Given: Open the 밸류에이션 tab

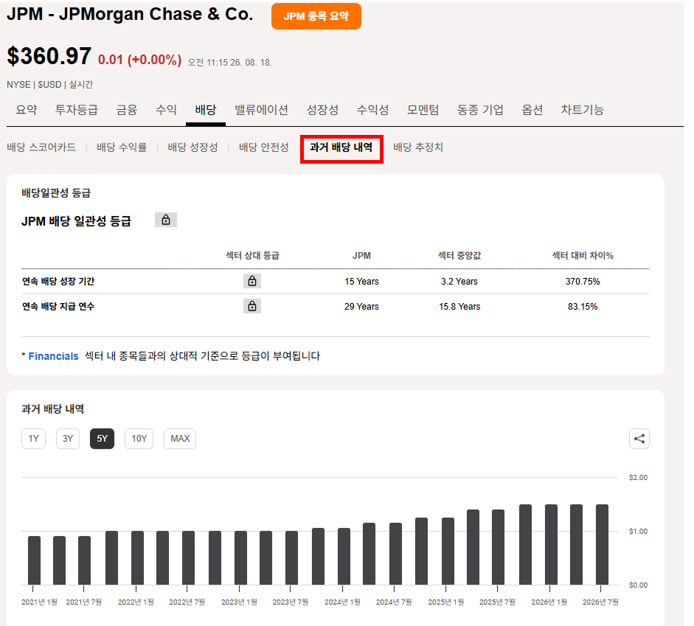Looking at the screenshot, I should coord(261,110).
